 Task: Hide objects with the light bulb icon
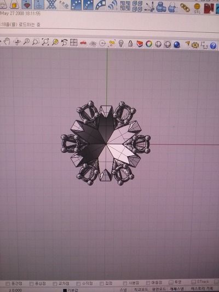point(121,43)
